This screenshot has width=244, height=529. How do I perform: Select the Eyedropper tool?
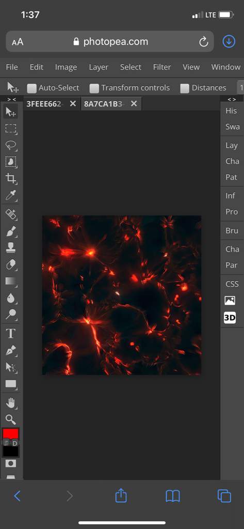pos(11,196)
